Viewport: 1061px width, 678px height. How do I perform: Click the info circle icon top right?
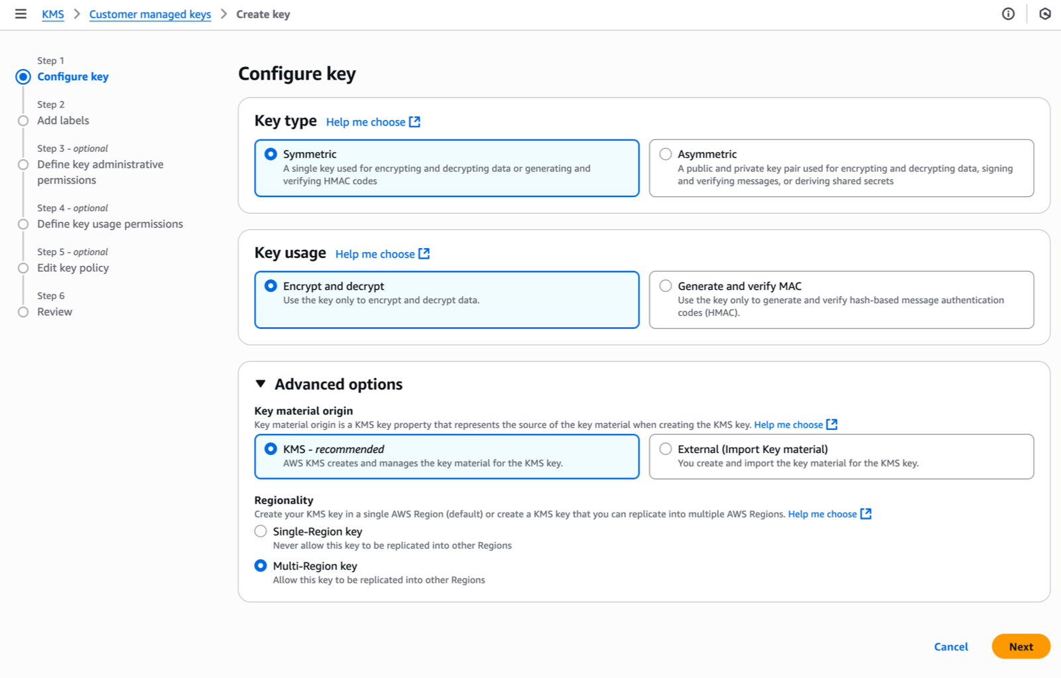[1008, 14]
